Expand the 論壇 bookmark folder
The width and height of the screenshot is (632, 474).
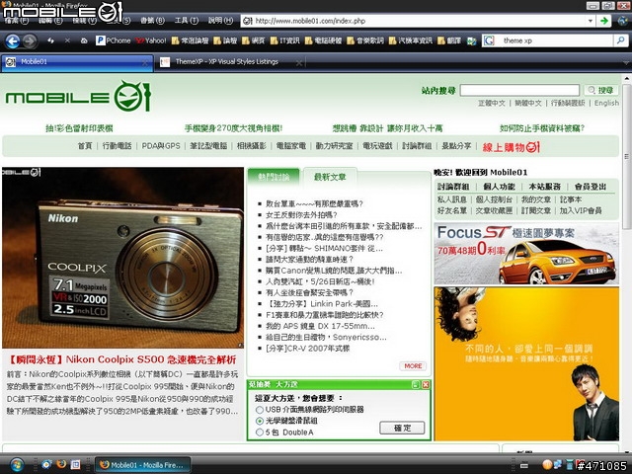coord(225,40)
